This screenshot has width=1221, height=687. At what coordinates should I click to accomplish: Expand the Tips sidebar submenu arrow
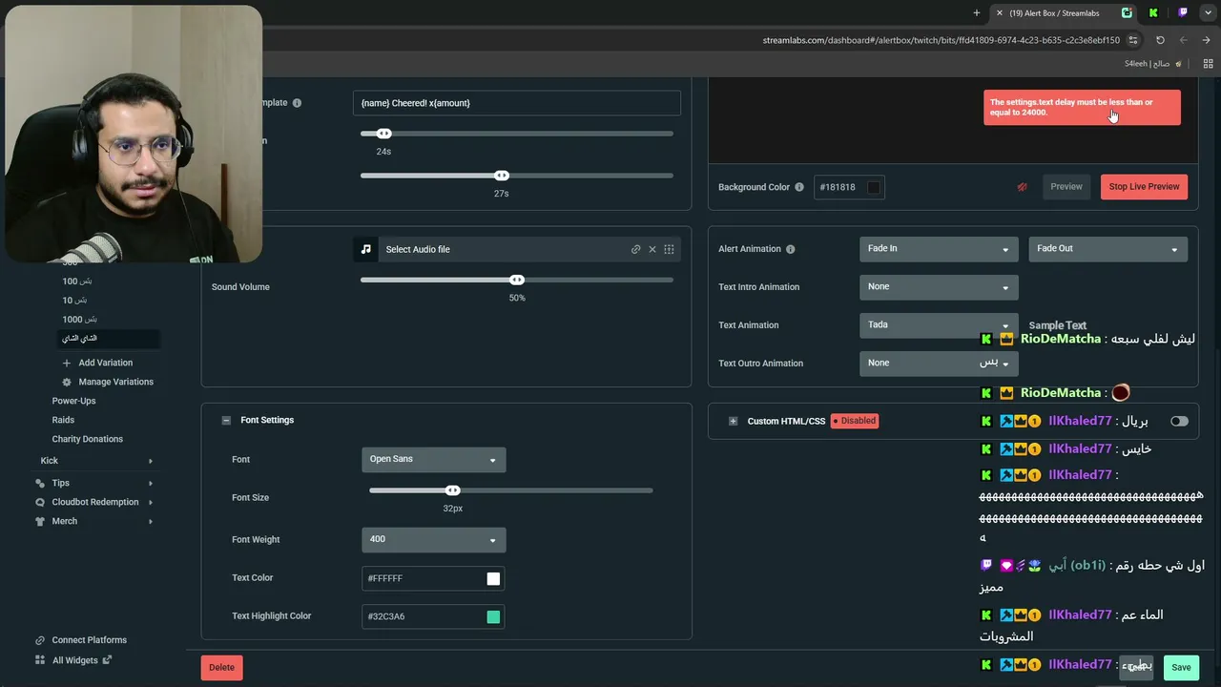[x=151, y=483]
